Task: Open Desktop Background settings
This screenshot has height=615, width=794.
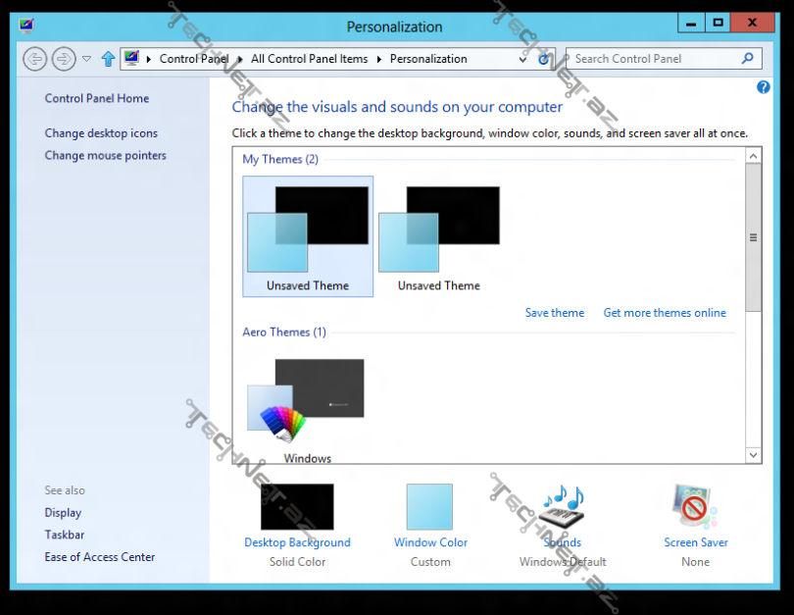Action: (297, 508)
